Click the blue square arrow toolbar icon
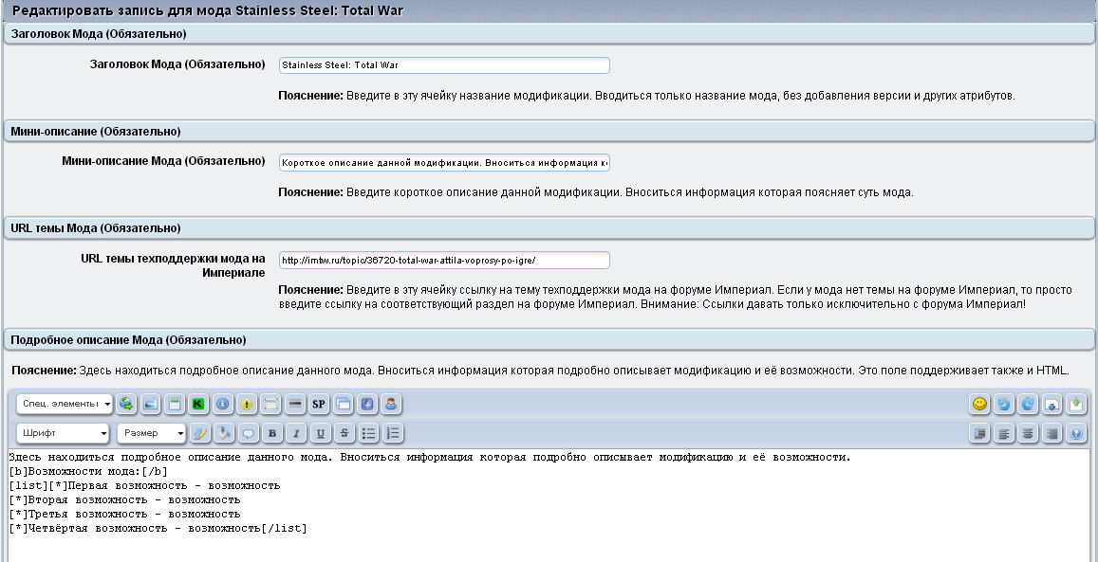The image size is (1098, 562). click(x=367, y=404)
